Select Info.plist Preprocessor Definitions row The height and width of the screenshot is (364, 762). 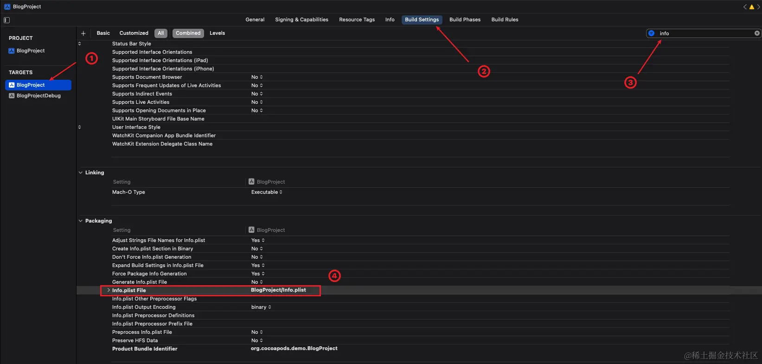tap(153, 315)
